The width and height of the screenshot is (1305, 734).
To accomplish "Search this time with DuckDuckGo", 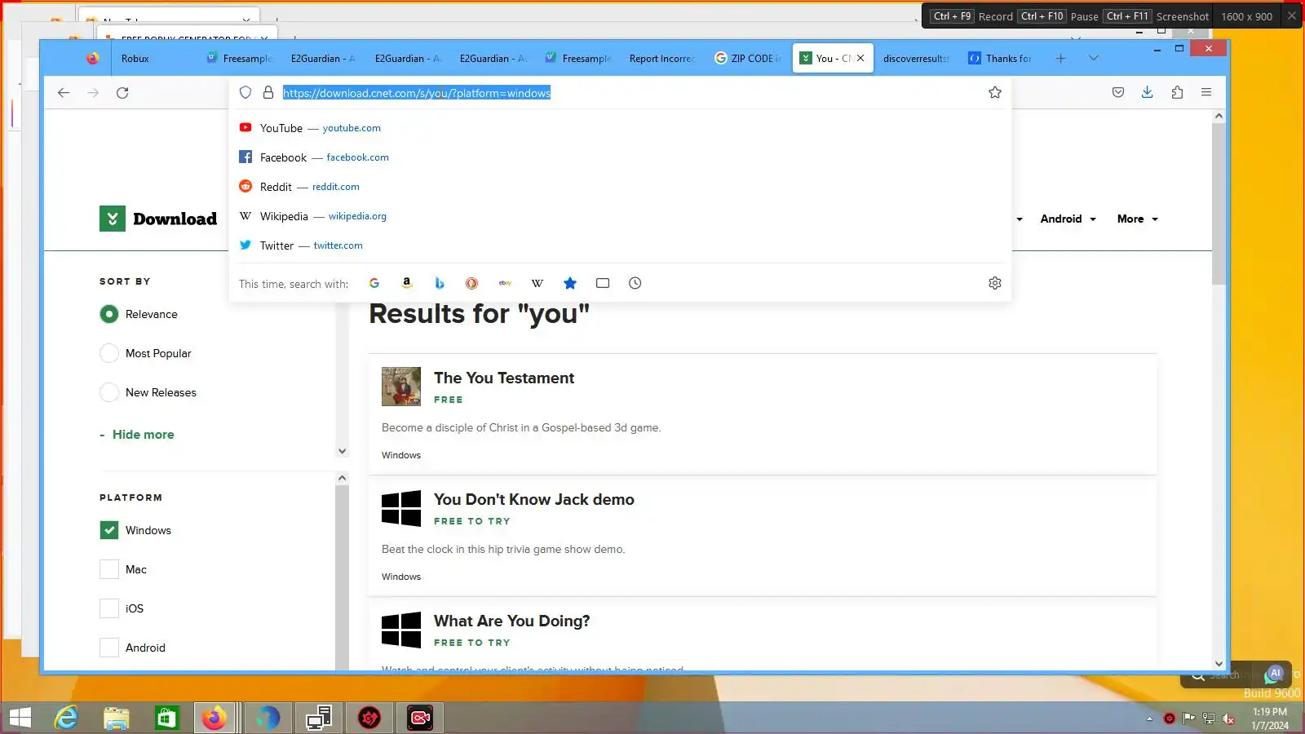I will pos(471,283).
